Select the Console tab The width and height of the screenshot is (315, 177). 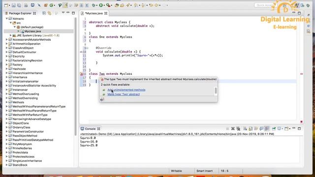coord(90,129)
